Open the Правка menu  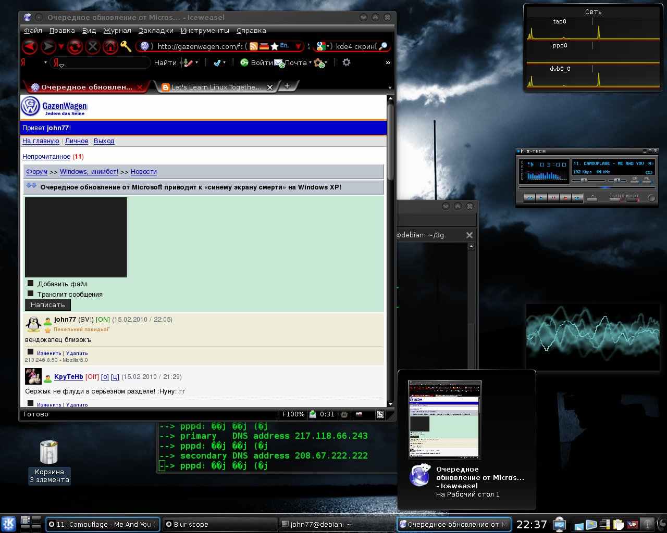62,31
